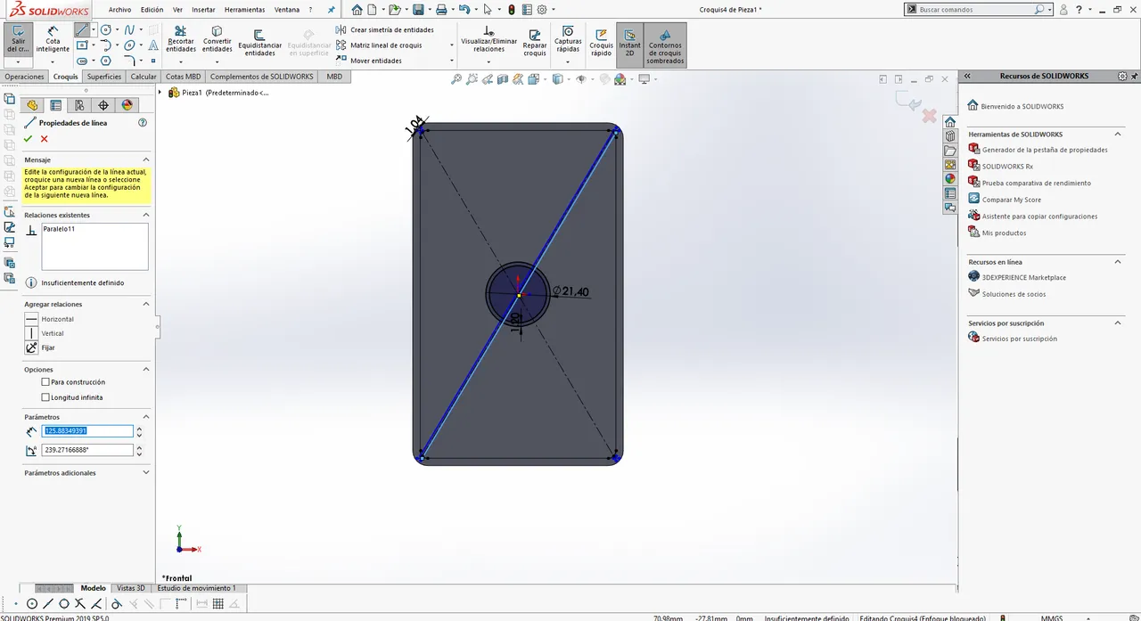Click Visualizar/Eliminar relaciones

coord(488,41)
